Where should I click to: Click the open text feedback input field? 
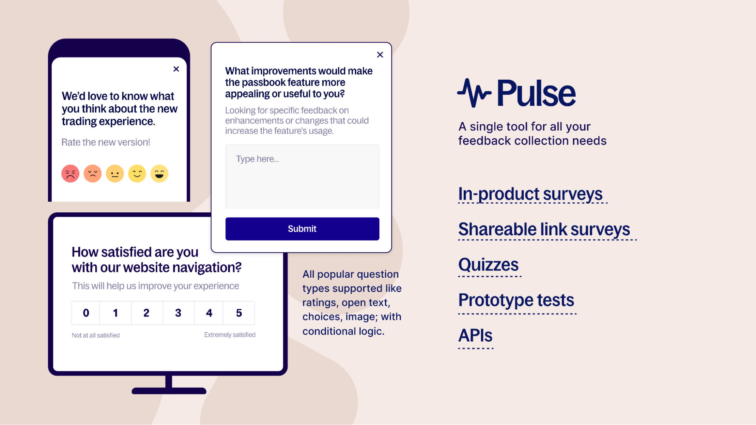click(302, 176)
